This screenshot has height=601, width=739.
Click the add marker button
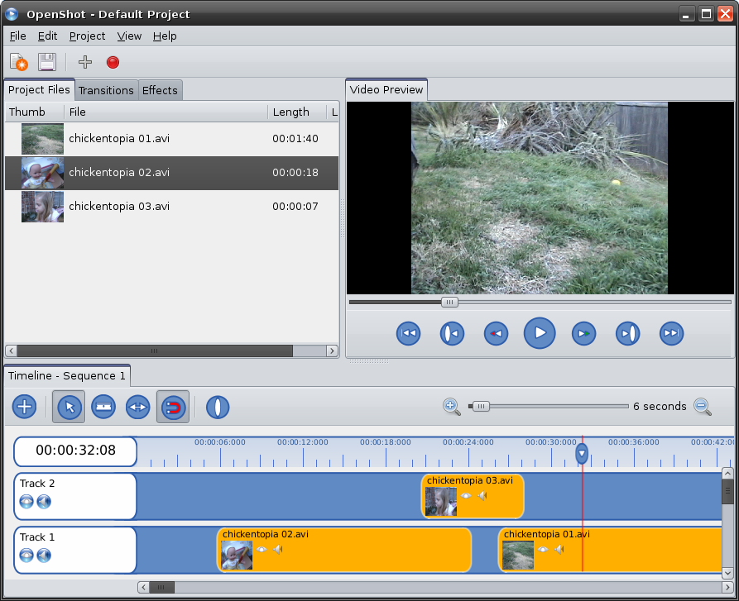pos(218,407)
